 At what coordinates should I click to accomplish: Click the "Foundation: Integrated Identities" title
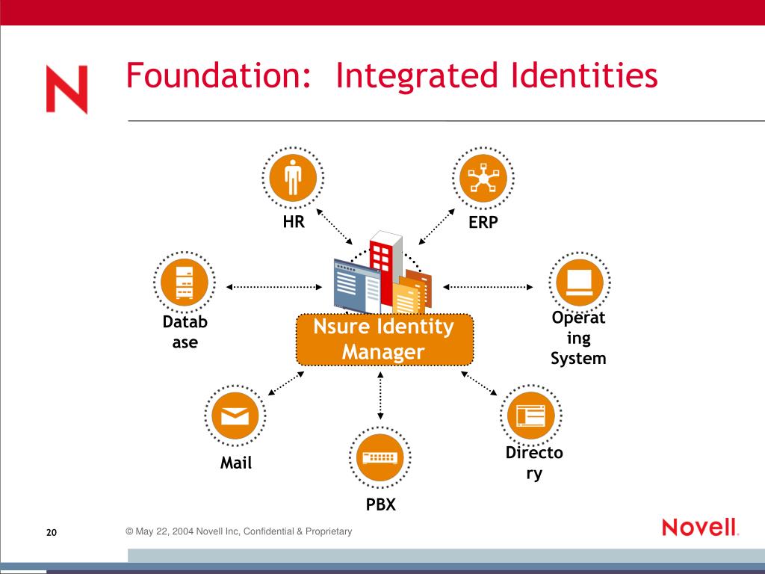[391, 75]
